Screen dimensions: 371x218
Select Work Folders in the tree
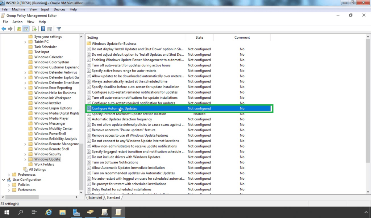(x=44, y=164)
